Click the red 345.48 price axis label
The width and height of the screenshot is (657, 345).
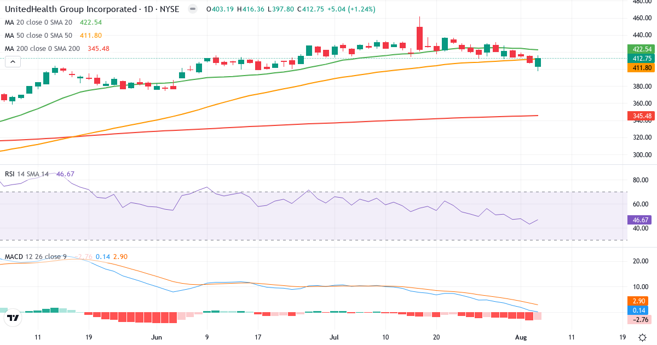642,116
